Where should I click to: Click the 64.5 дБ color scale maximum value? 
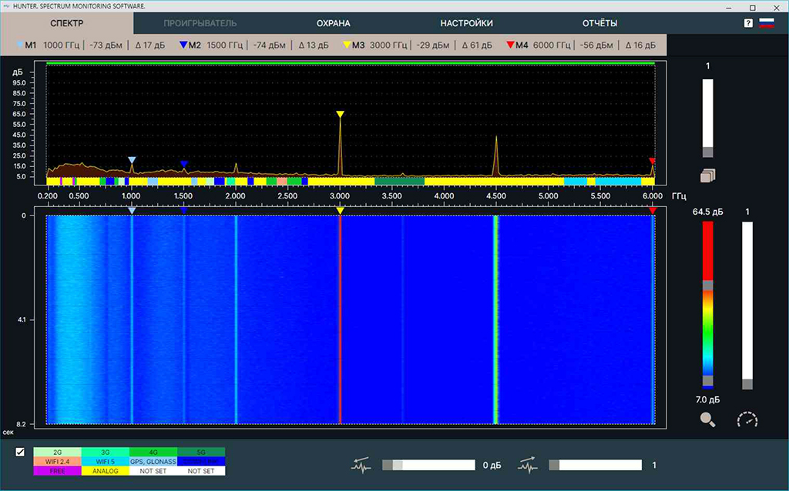point(707,212)
